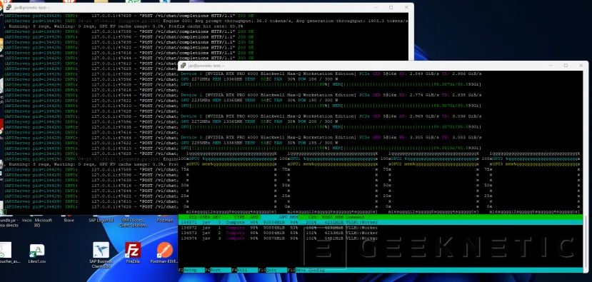Open the Brave desktop shortcut label
Screen dimensions: 592x282
pos(69,220)
